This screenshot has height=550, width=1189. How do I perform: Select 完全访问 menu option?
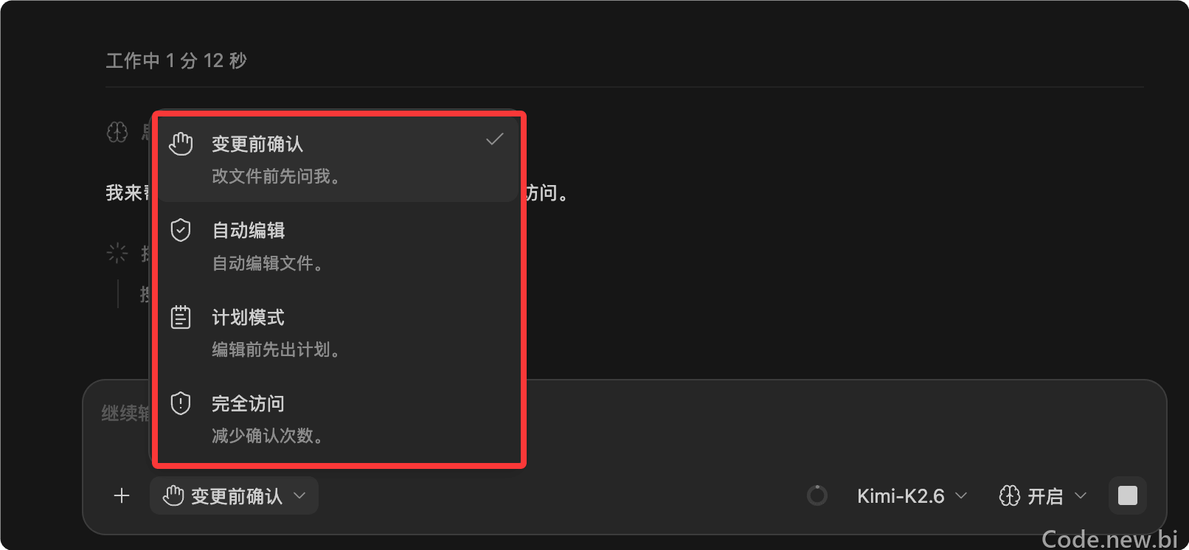coord(338,419)
